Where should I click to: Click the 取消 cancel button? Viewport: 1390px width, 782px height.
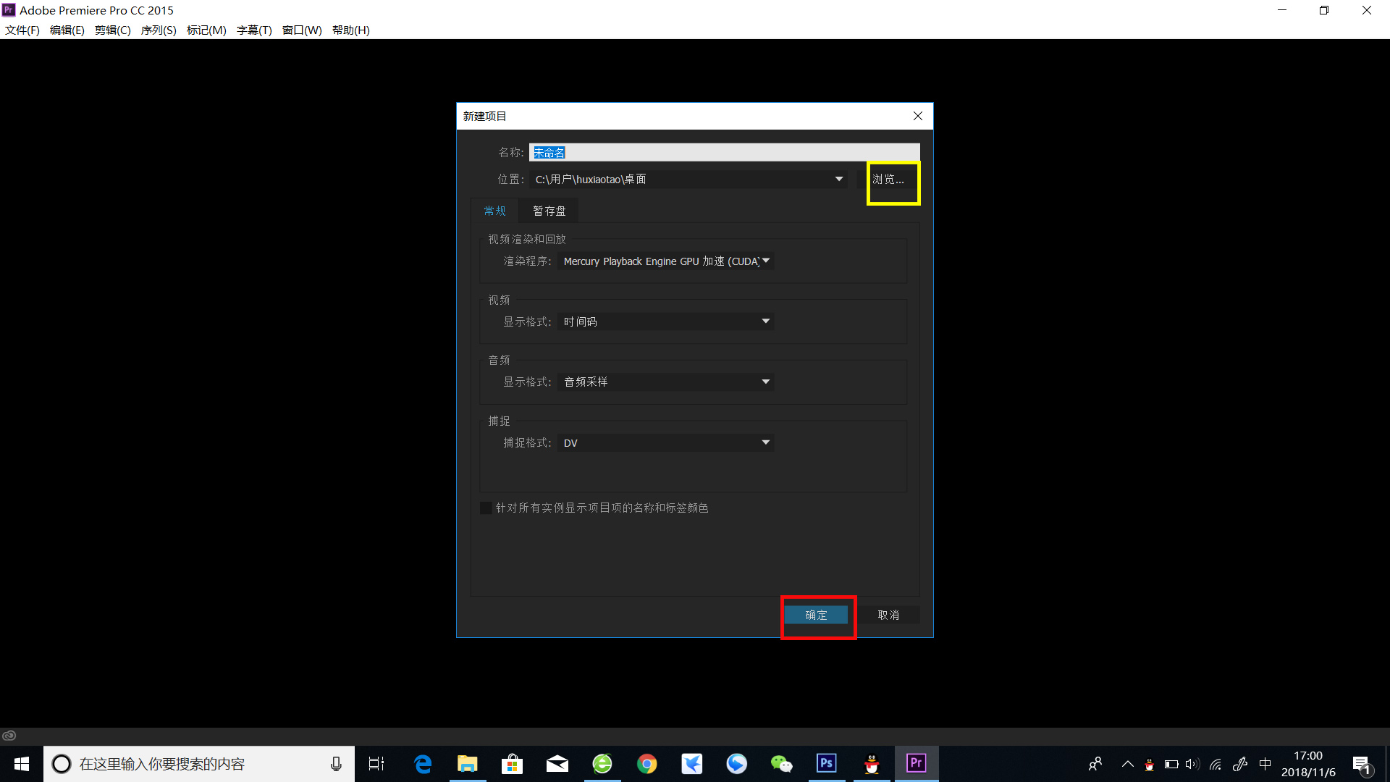[x=888, y=615]
